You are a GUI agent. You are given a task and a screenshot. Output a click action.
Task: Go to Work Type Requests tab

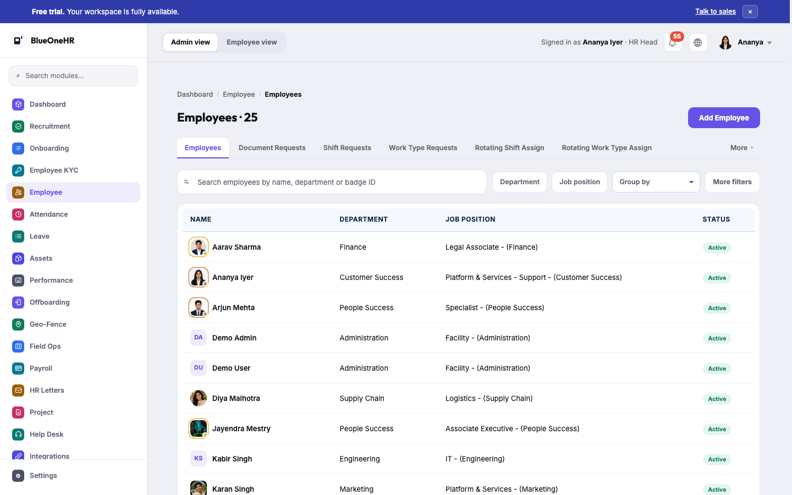coord(423,148)
